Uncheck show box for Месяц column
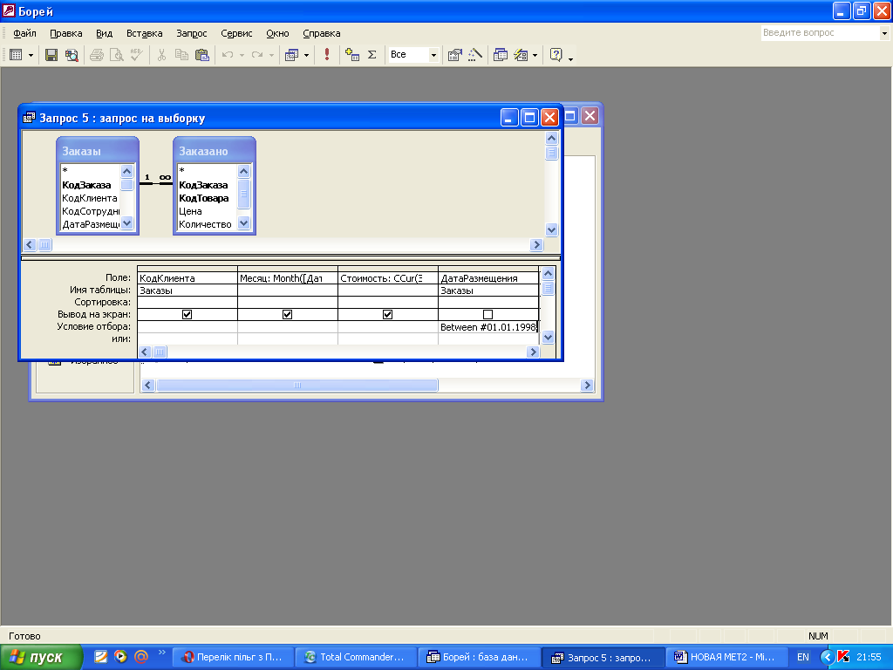The height and width of the screenshot is (670, 893). [x=287, y=314]
